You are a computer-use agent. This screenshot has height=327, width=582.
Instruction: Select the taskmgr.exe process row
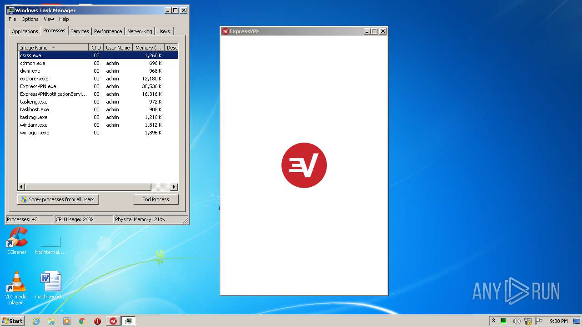(x=98, y=117)
